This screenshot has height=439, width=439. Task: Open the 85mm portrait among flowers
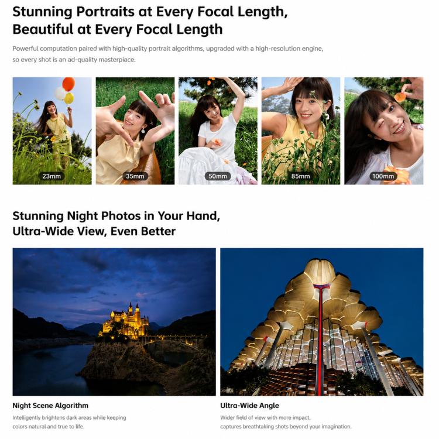pyautogui.click(x=301, y=131)
